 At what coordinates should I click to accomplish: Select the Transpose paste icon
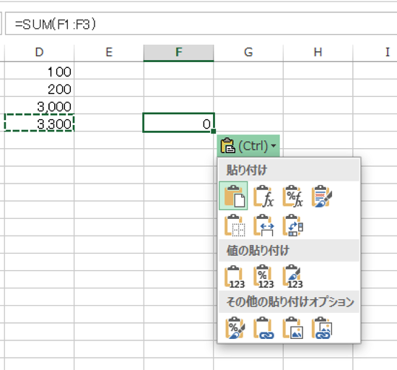(292, 225)
